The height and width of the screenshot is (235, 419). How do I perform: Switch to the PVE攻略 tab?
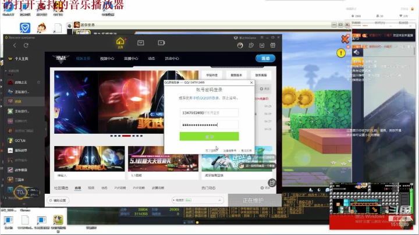tap(120, 188)
